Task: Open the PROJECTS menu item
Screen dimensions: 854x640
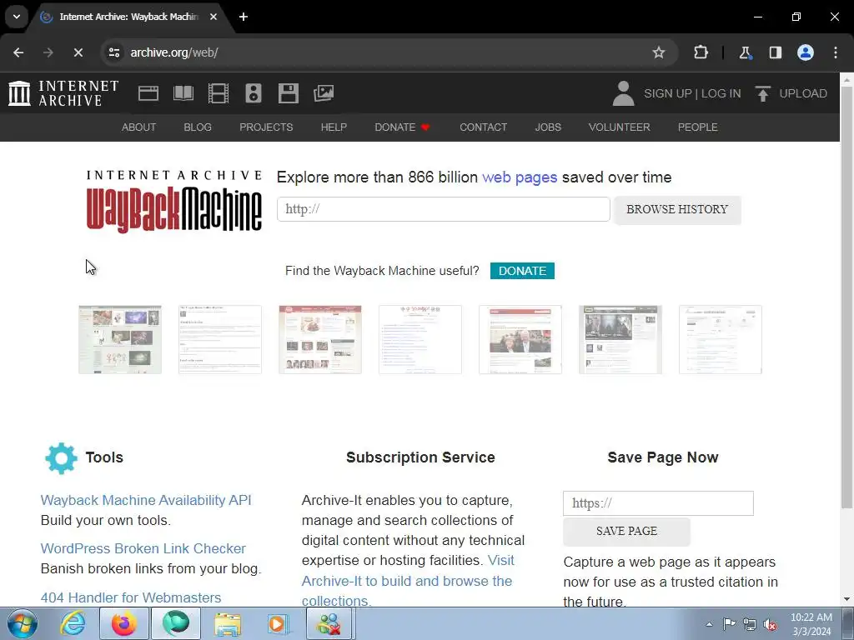Action: click(x=266, y=127)
